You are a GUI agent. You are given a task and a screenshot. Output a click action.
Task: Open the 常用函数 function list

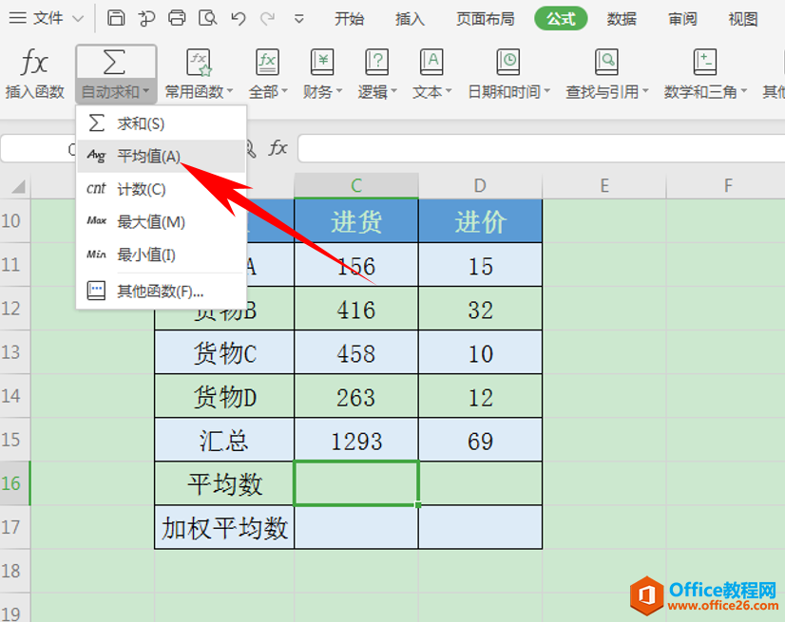(199, 64)
